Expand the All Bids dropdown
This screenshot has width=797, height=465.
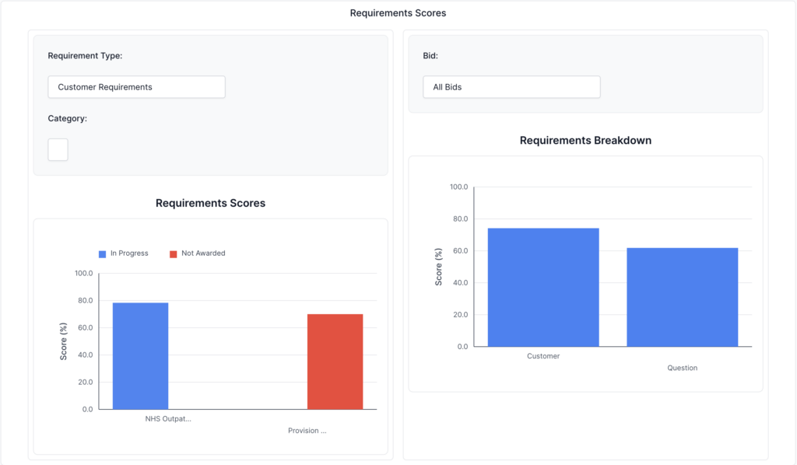click(511, 87)
